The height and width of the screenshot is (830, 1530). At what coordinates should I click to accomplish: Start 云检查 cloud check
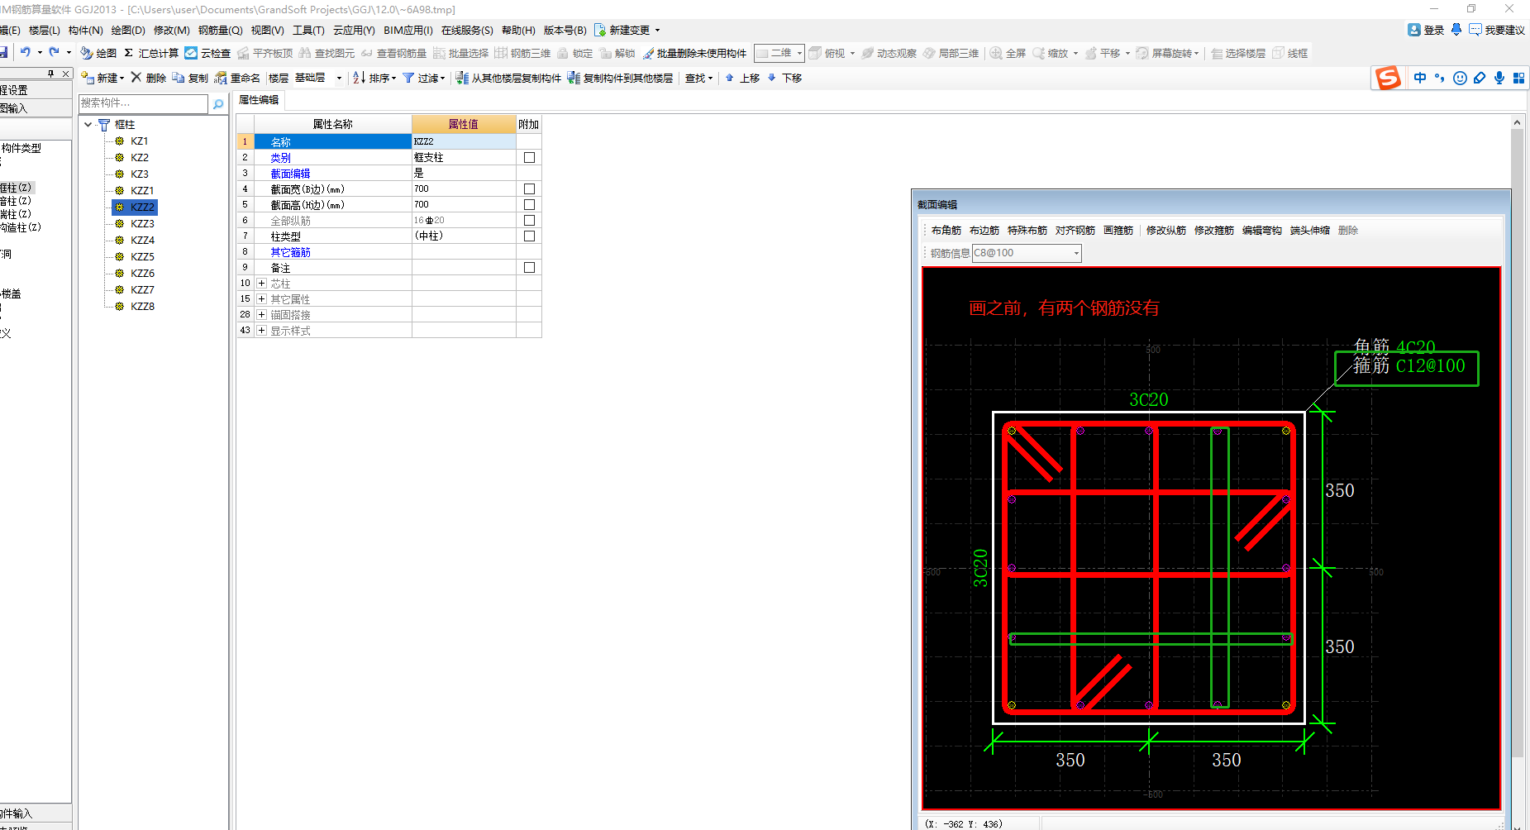coord(207,53)
